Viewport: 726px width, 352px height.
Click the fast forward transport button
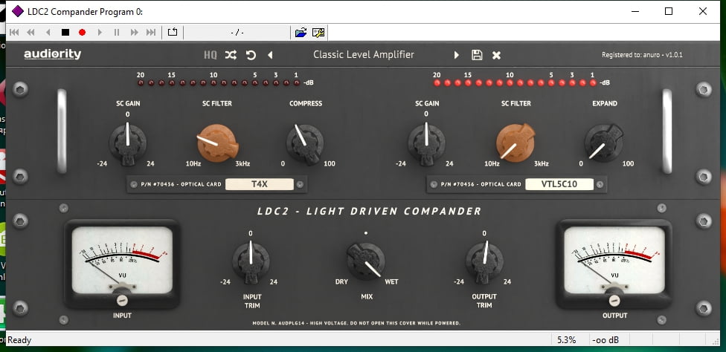(135, 33)
